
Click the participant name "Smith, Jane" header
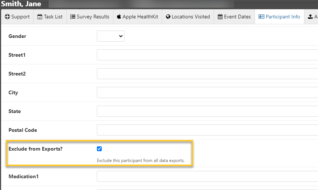(x=21, y=4)
